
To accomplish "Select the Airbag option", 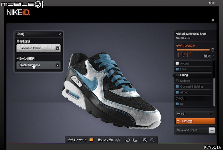I will [193, 92].
